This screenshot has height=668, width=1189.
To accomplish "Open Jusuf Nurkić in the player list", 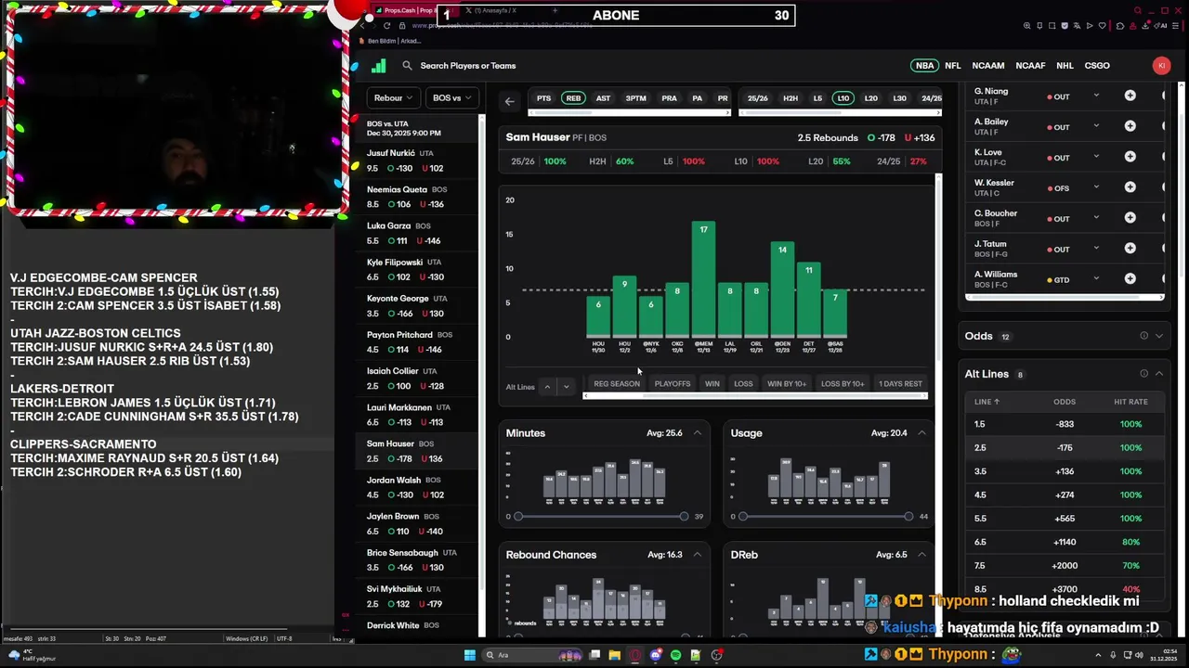I will 416,161.
